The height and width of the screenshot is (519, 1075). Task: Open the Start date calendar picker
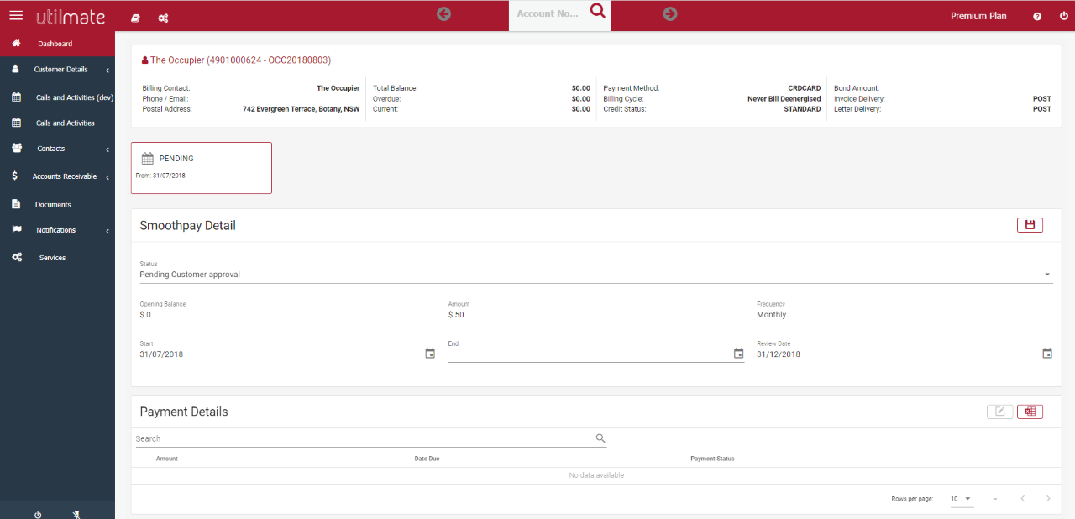[x=430, y=354]
